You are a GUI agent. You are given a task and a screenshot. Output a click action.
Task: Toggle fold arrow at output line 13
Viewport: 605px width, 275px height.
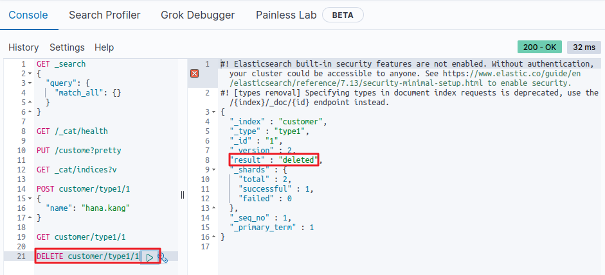pyautogui.click(x=214, y=208)
